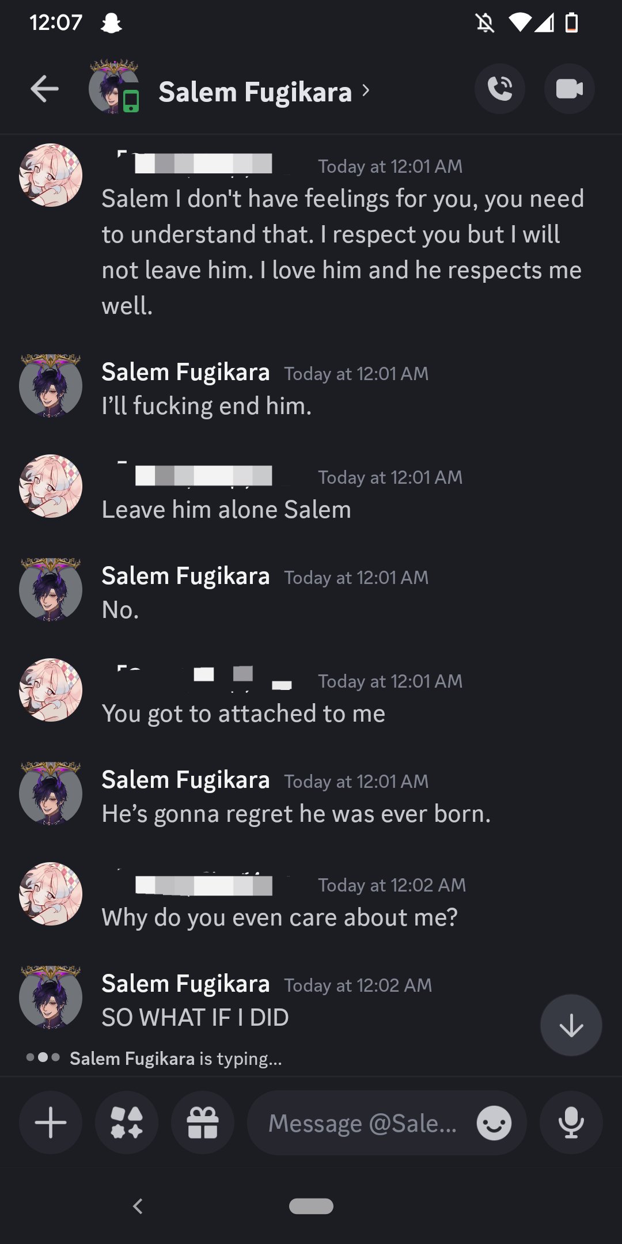
Task: Tap Salem's avatar beside "I'll fucking end him."
Action: [51, 385]
